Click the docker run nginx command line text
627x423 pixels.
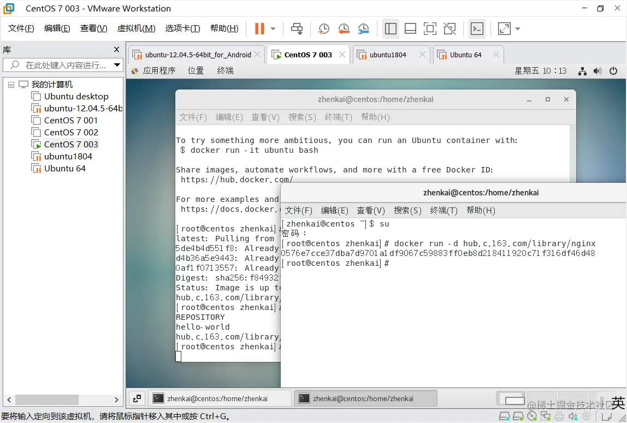pyautogui.click(x=495, y=243)
